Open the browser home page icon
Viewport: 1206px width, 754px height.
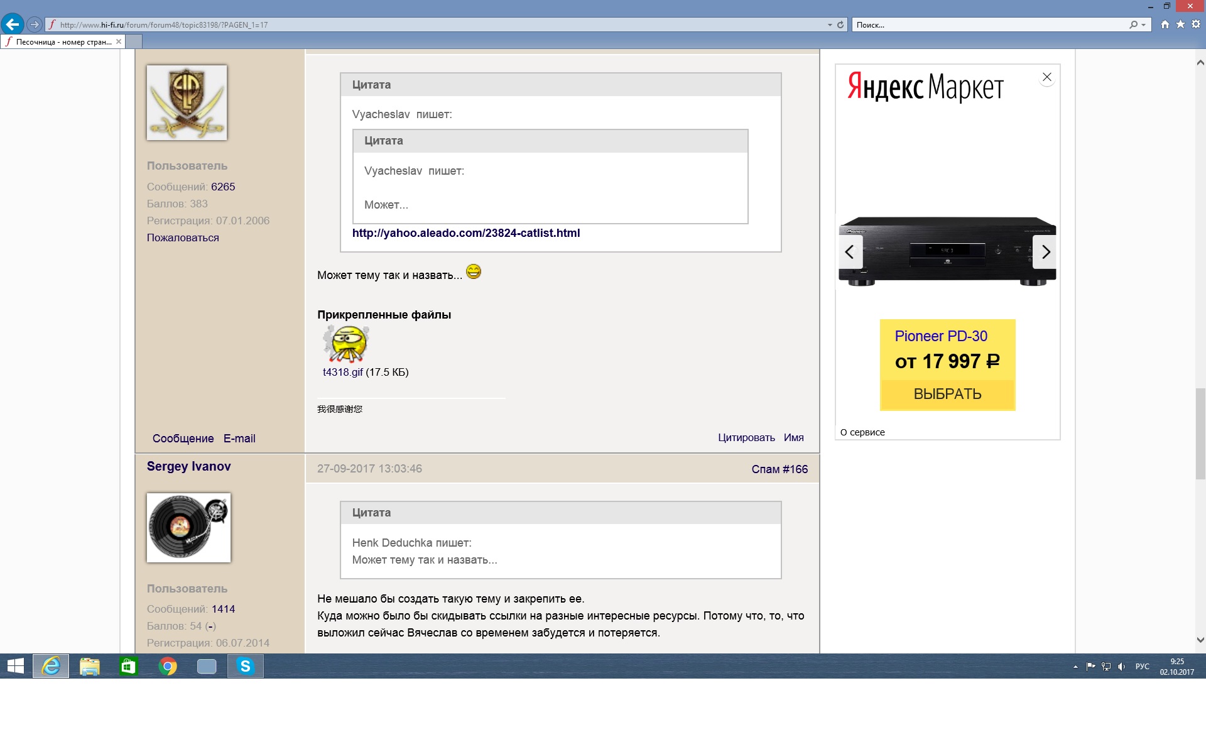point(1165,25)
